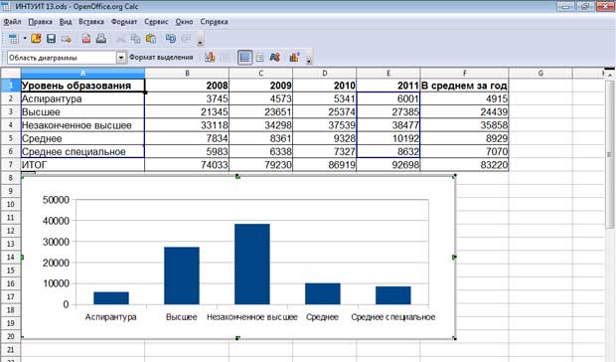616x362 pixels.
Task: Click header cell В среднем за год
Action: click(464, 86)
